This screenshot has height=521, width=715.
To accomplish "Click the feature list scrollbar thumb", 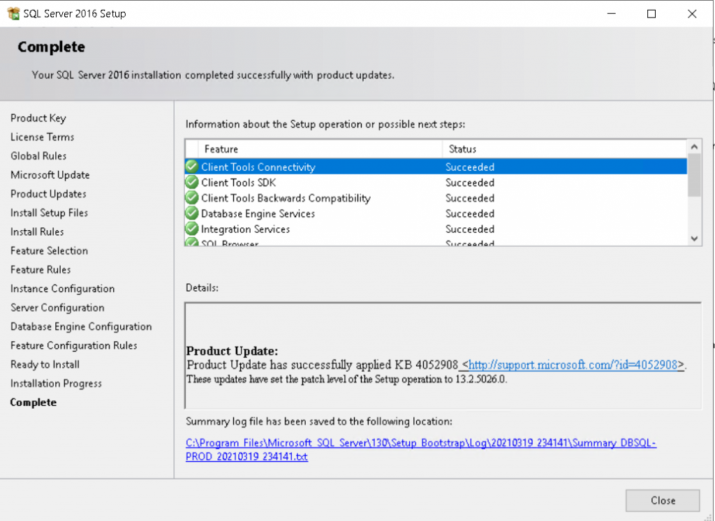I will click(694, 175).
